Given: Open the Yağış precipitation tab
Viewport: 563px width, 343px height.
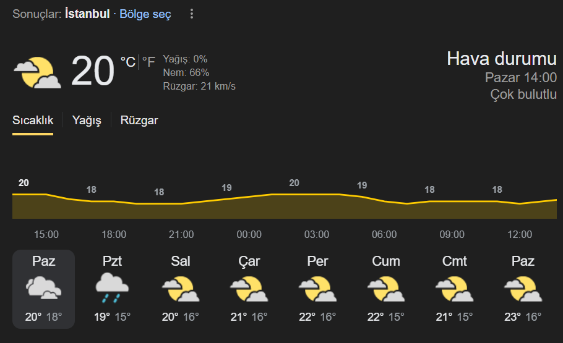Looking at the screenshot, I should (87, 120).
